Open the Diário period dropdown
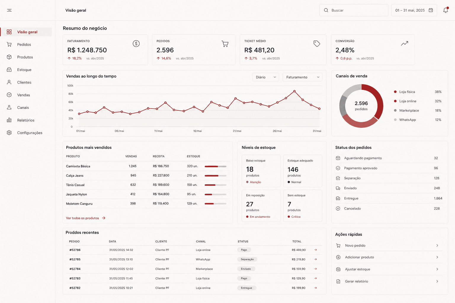The width and height of the screenshot is (455, 303). 266,77
